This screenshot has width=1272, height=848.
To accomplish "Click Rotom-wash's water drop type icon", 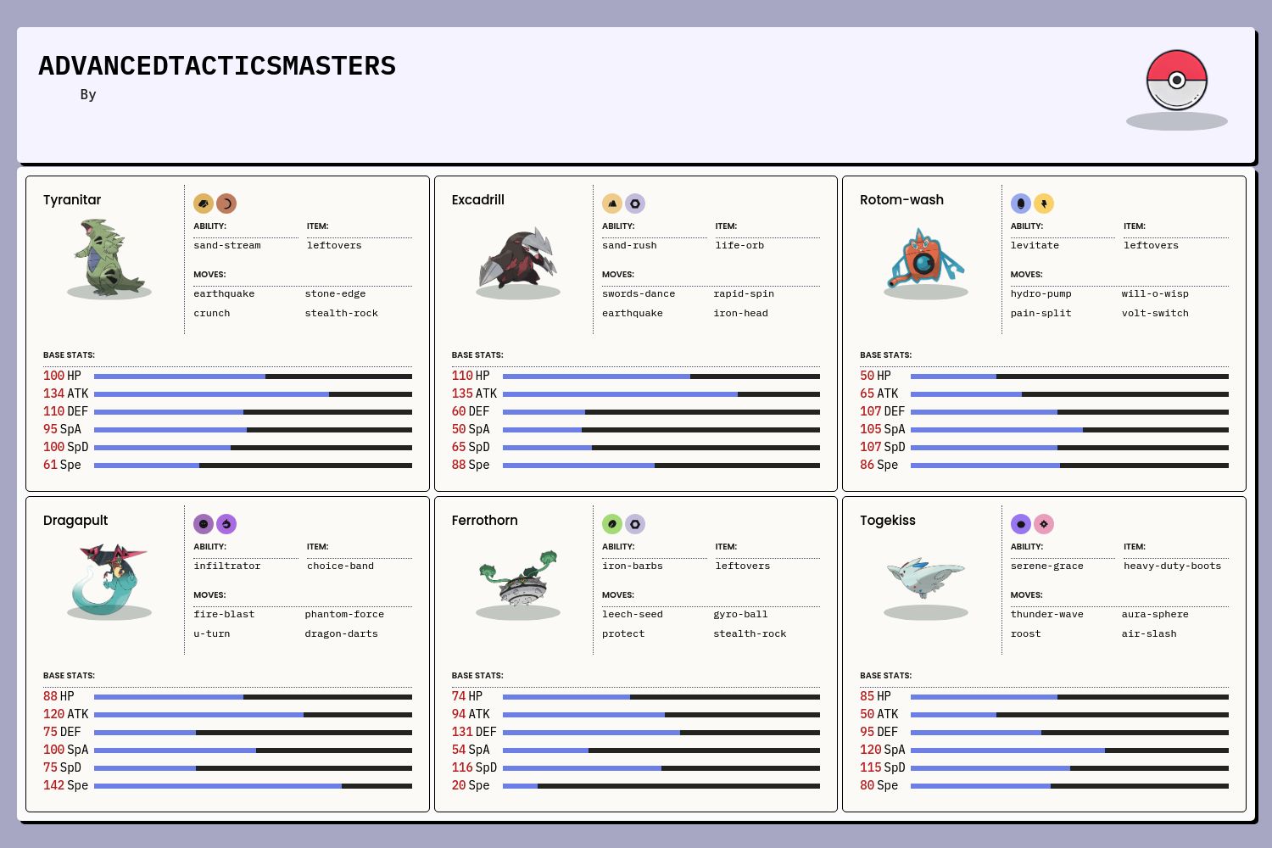I will pos(1021,204).
